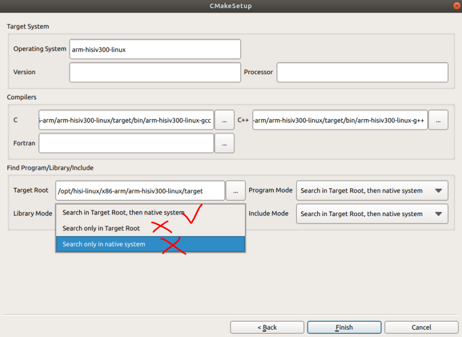Choose 'Search in Target Root, then native system' in list

[150, 212]
